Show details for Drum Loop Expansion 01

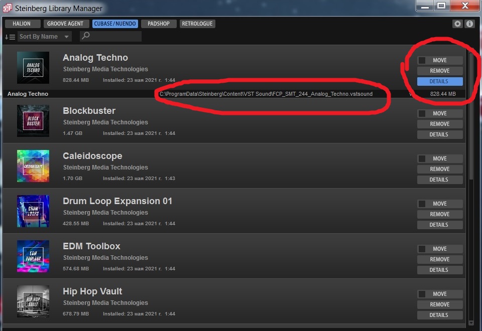[440, 225]
